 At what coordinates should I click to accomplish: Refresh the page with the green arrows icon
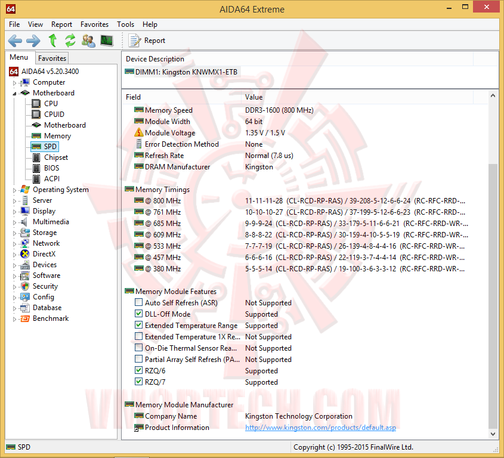[x=70, y=41]
